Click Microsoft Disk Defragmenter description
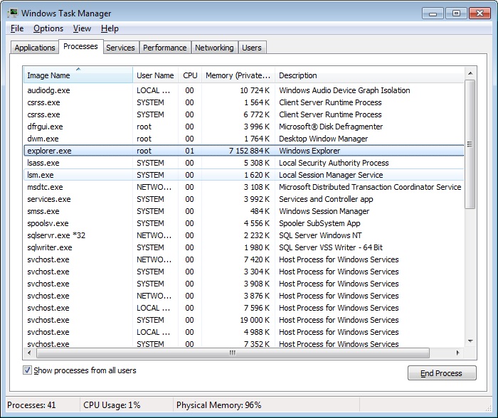498x418 pixels. [x=331, y=127]
